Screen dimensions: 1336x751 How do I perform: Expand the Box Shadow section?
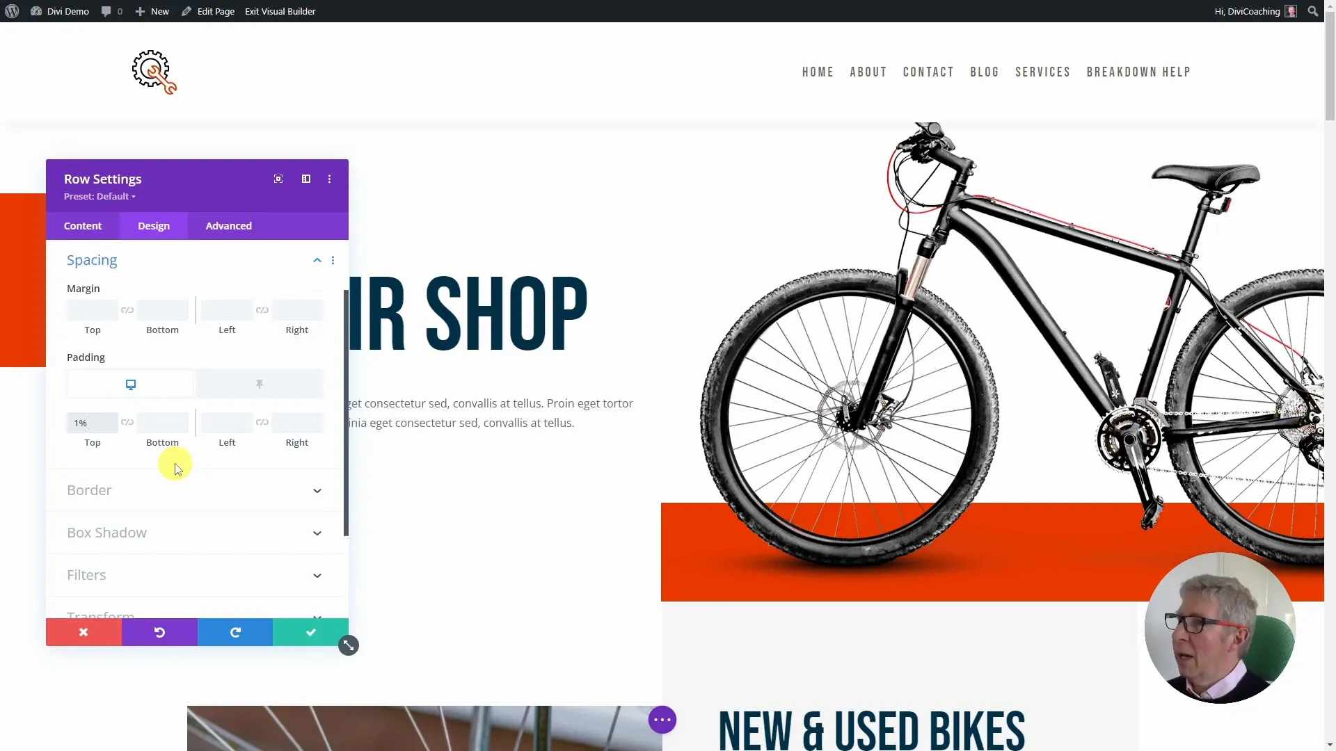coord(194,533)
